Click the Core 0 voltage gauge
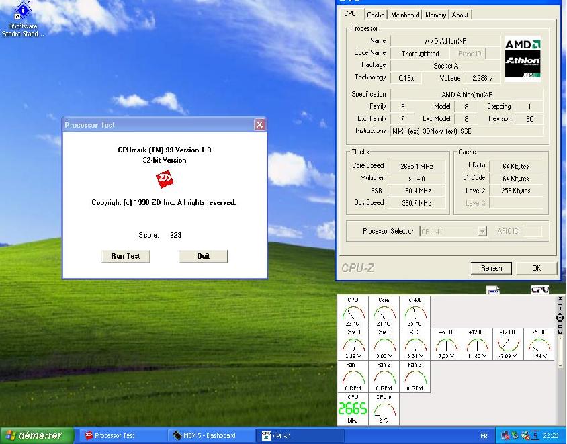This screenshot has width=567, height=444. pyautogui.click(x=353, y=344)
